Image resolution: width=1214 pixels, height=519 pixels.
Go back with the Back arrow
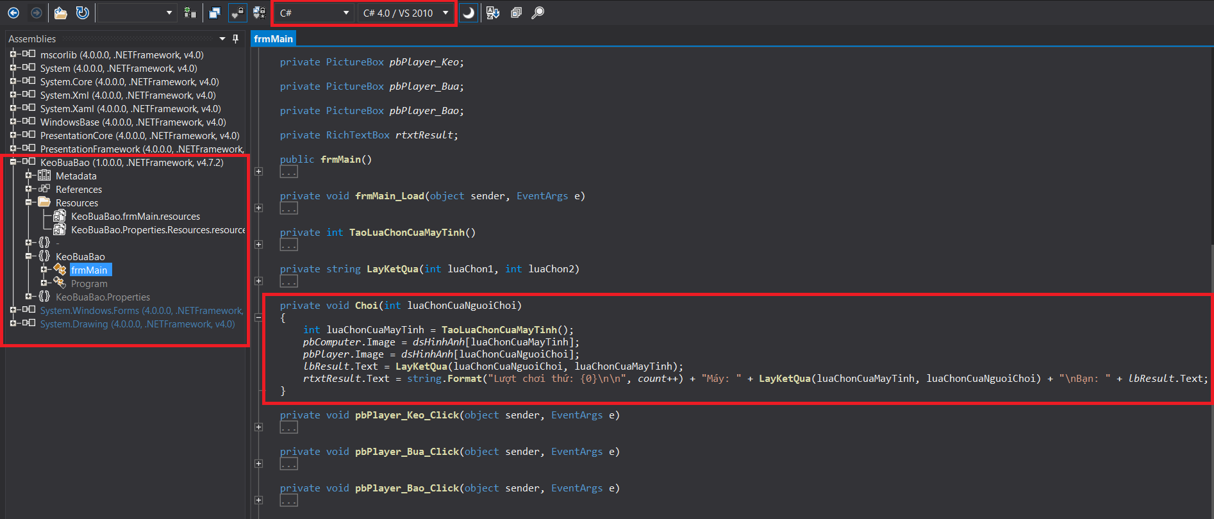(x=13, y=13)
